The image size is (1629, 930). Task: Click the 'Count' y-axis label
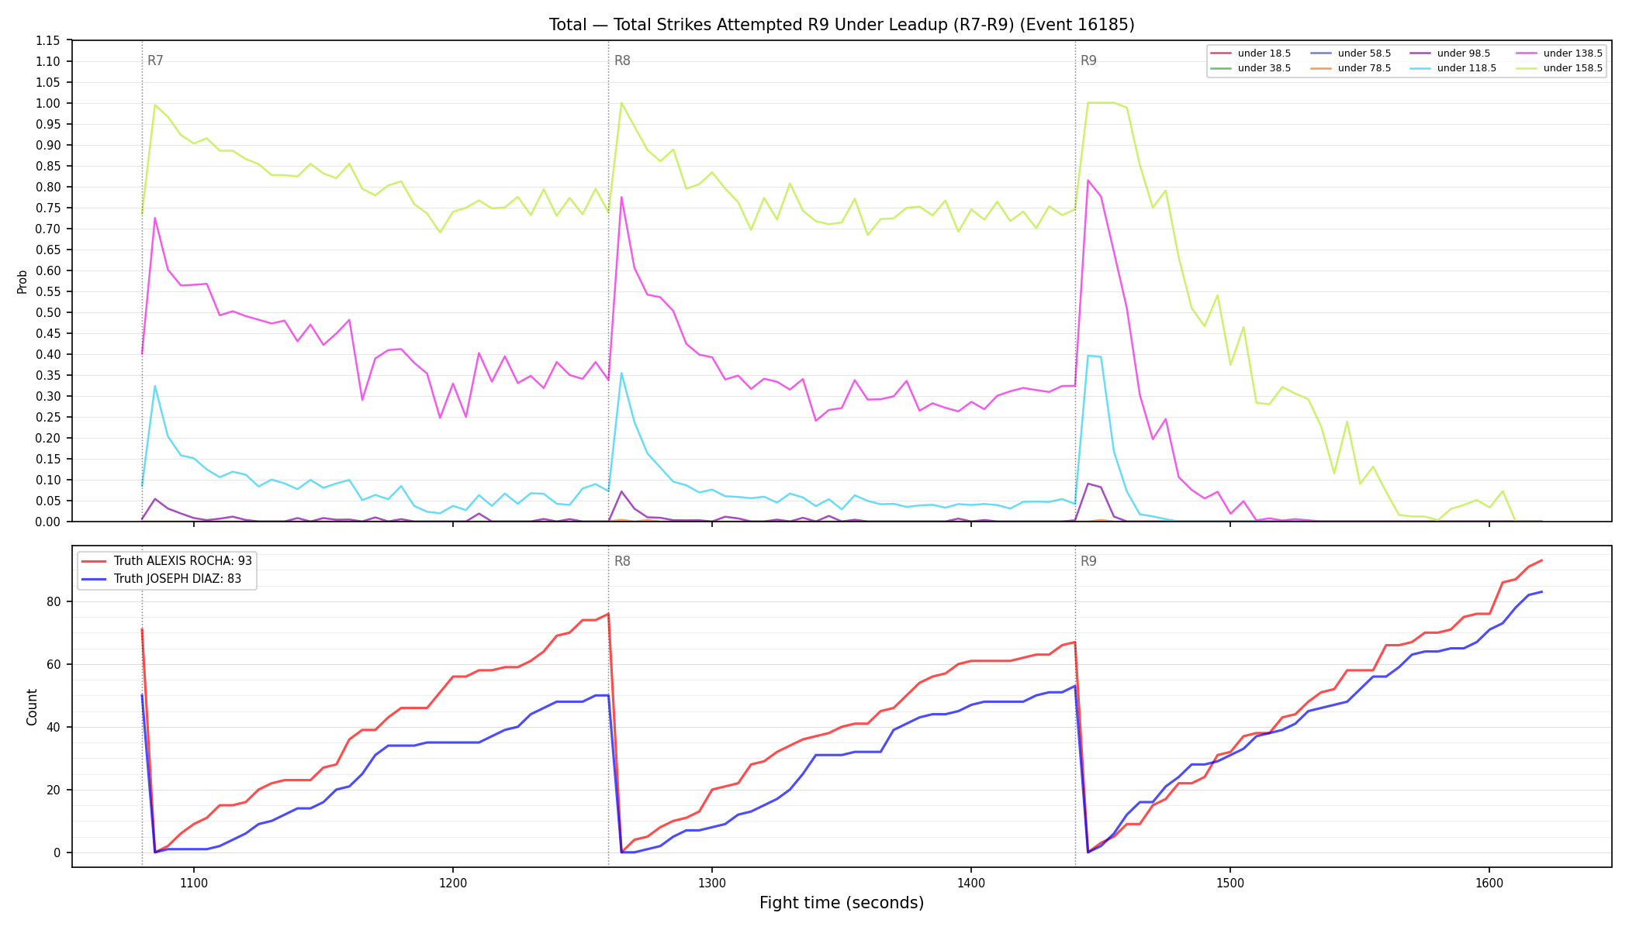click(x=32, y=707)
